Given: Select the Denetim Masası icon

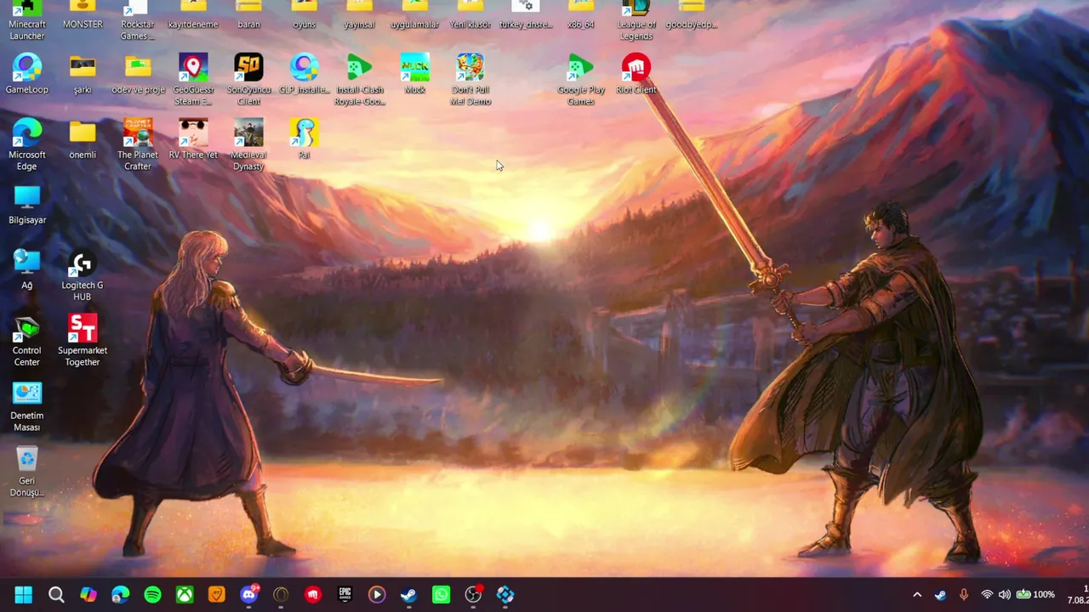Looking at the screenshot, I should (27, 406).
